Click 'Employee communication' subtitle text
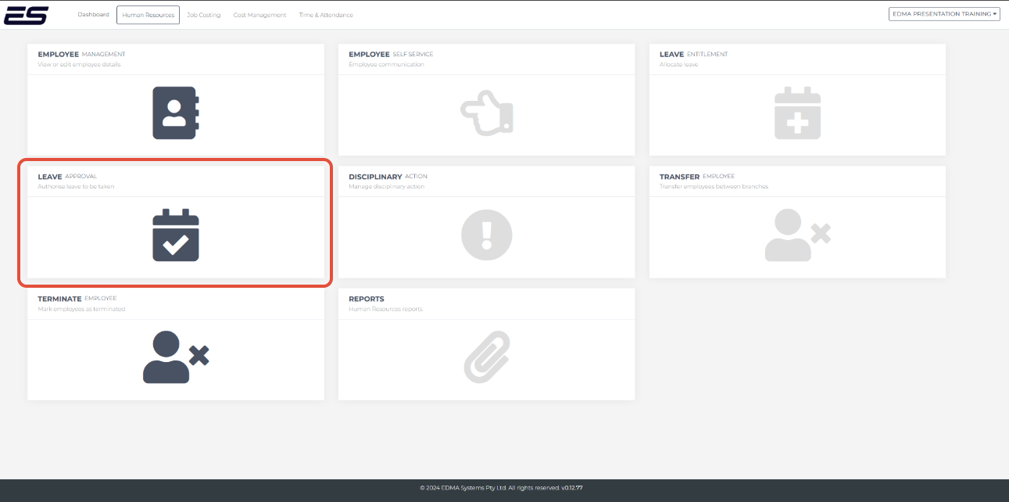 coord(386,65)
